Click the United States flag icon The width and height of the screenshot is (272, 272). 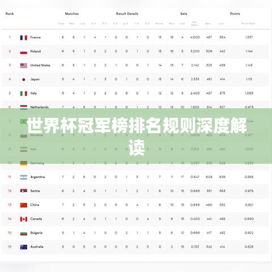(x=24, y=66)
